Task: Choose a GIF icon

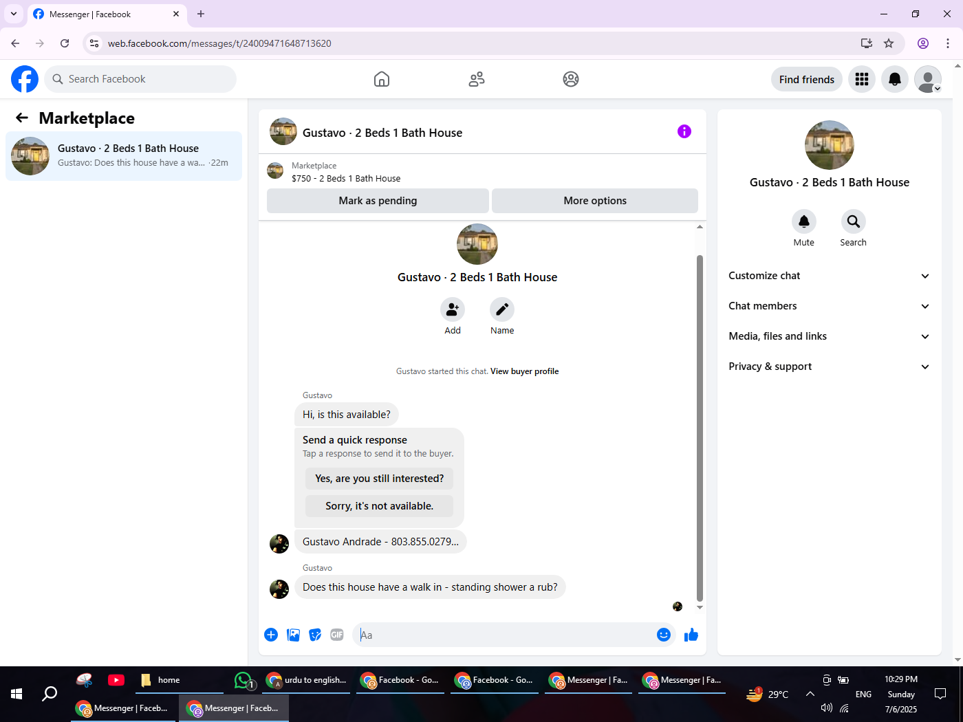Action: click(x=337, y=635)
